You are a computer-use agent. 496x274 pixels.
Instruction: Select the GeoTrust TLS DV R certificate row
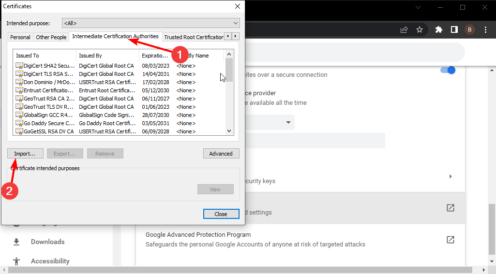(119, 107)
